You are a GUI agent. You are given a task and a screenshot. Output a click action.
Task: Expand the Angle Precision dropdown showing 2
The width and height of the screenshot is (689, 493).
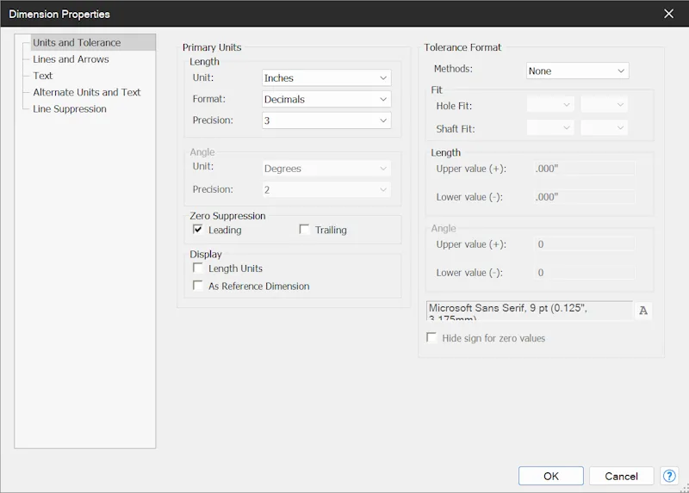[326, 189]
